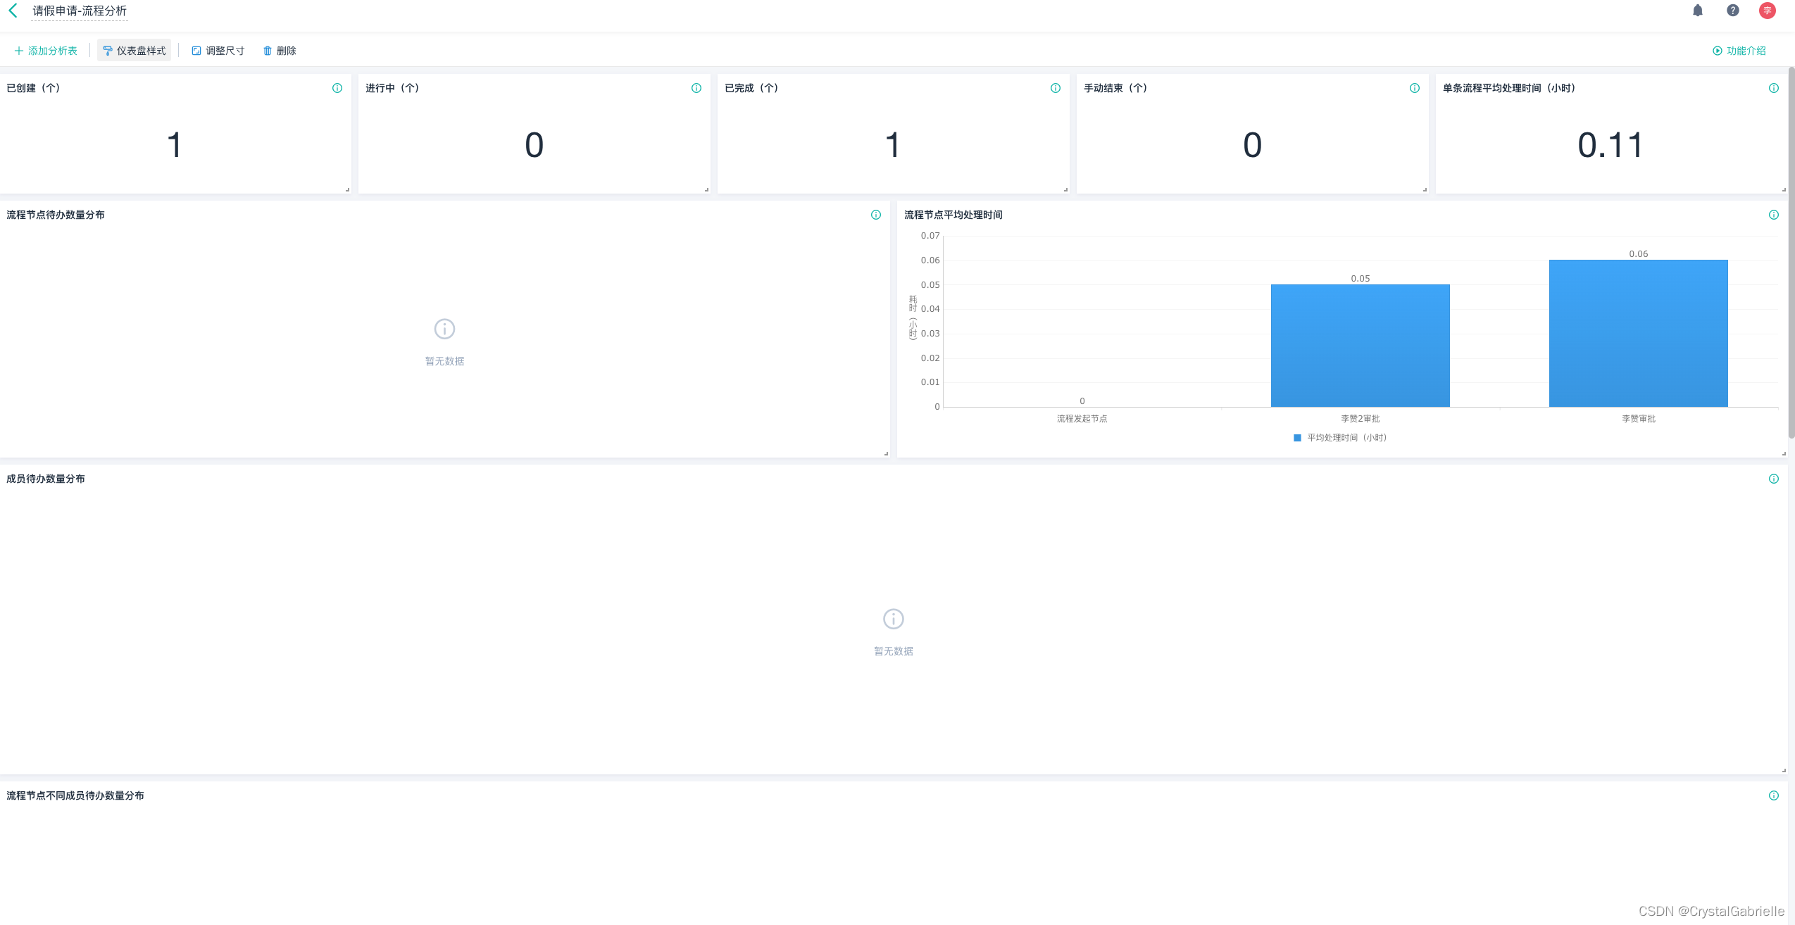Open 功能介绍 link

(x=1739, y=51)
